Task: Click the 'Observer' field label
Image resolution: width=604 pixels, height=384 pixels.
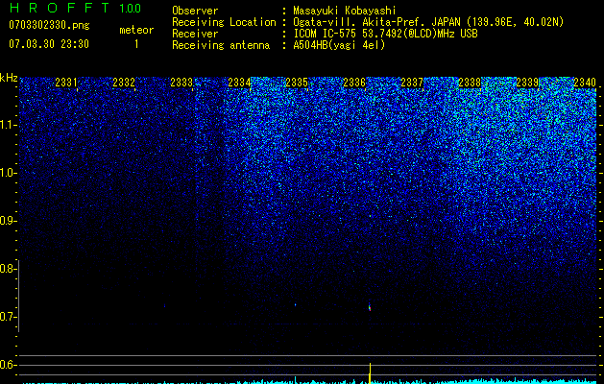Action: [x=195, y=11]
